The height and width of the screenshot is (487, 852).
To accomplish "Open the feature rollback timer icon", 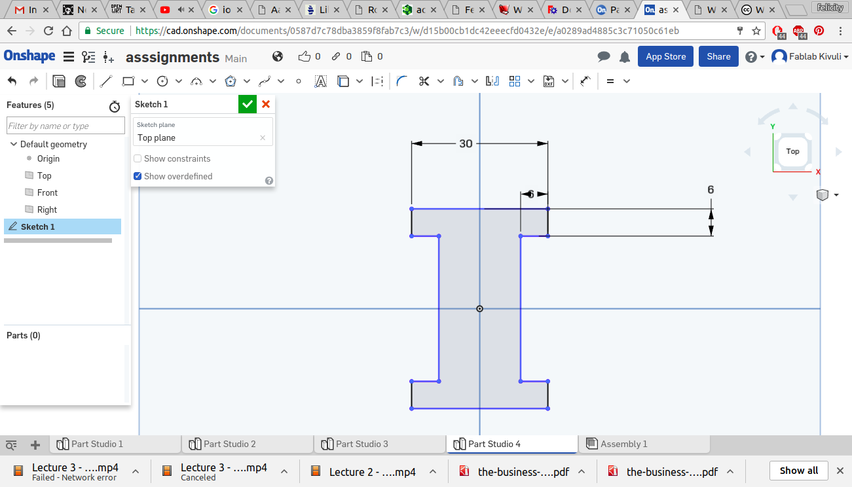I will pyautogui.click(x=115, y=106).
